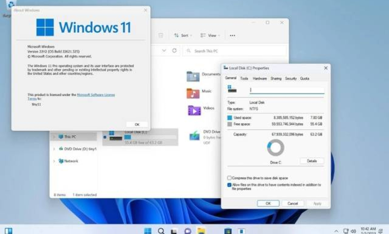Toggle Compress this drive checkbox
This screenshot has height=234, width=389.
229,178
